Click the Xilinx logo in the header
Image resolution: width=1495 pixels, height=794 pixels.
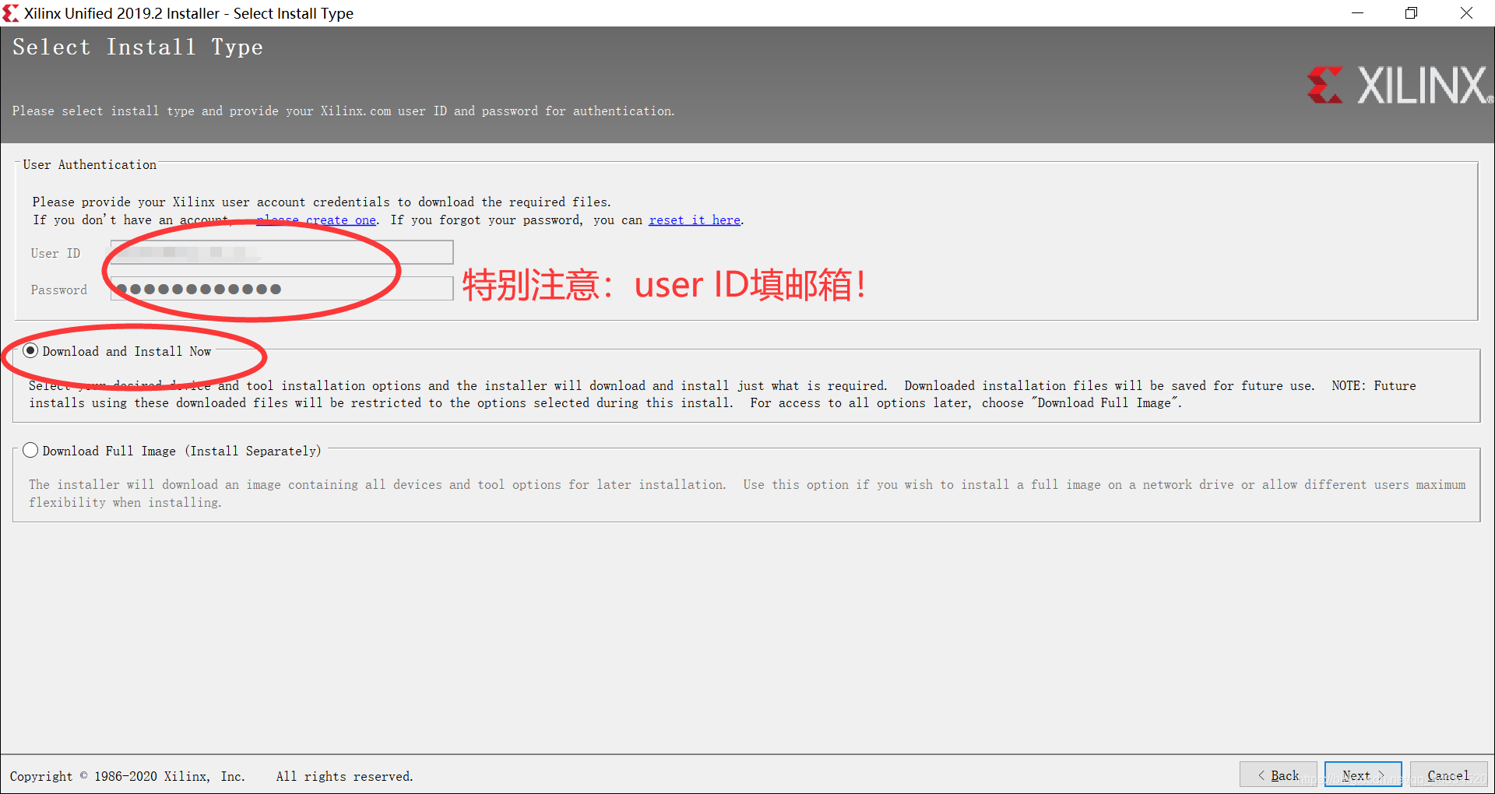click(1399, 85)
